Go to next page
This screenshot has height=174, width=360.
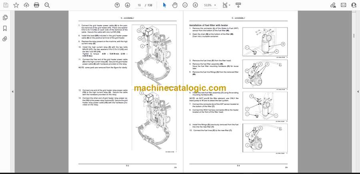point(128,5)
